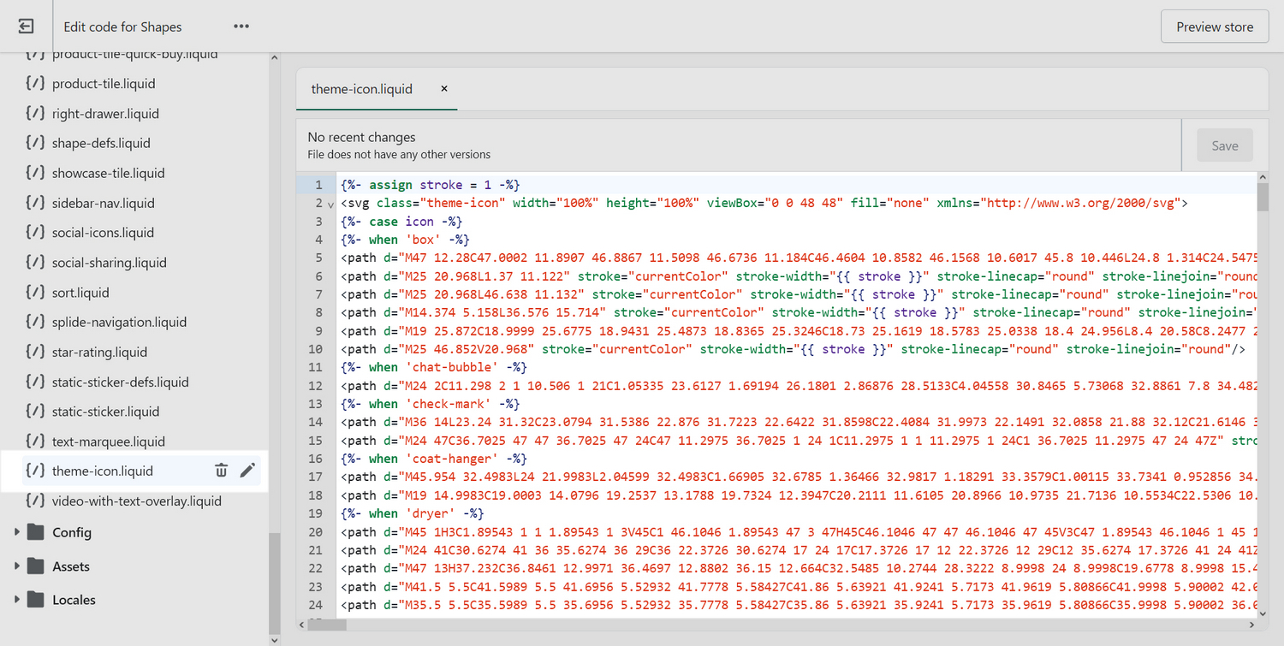Screen dimensions: 1284x646
Task: Click line number 16 in gutter
Action: (x=315, y=459)
